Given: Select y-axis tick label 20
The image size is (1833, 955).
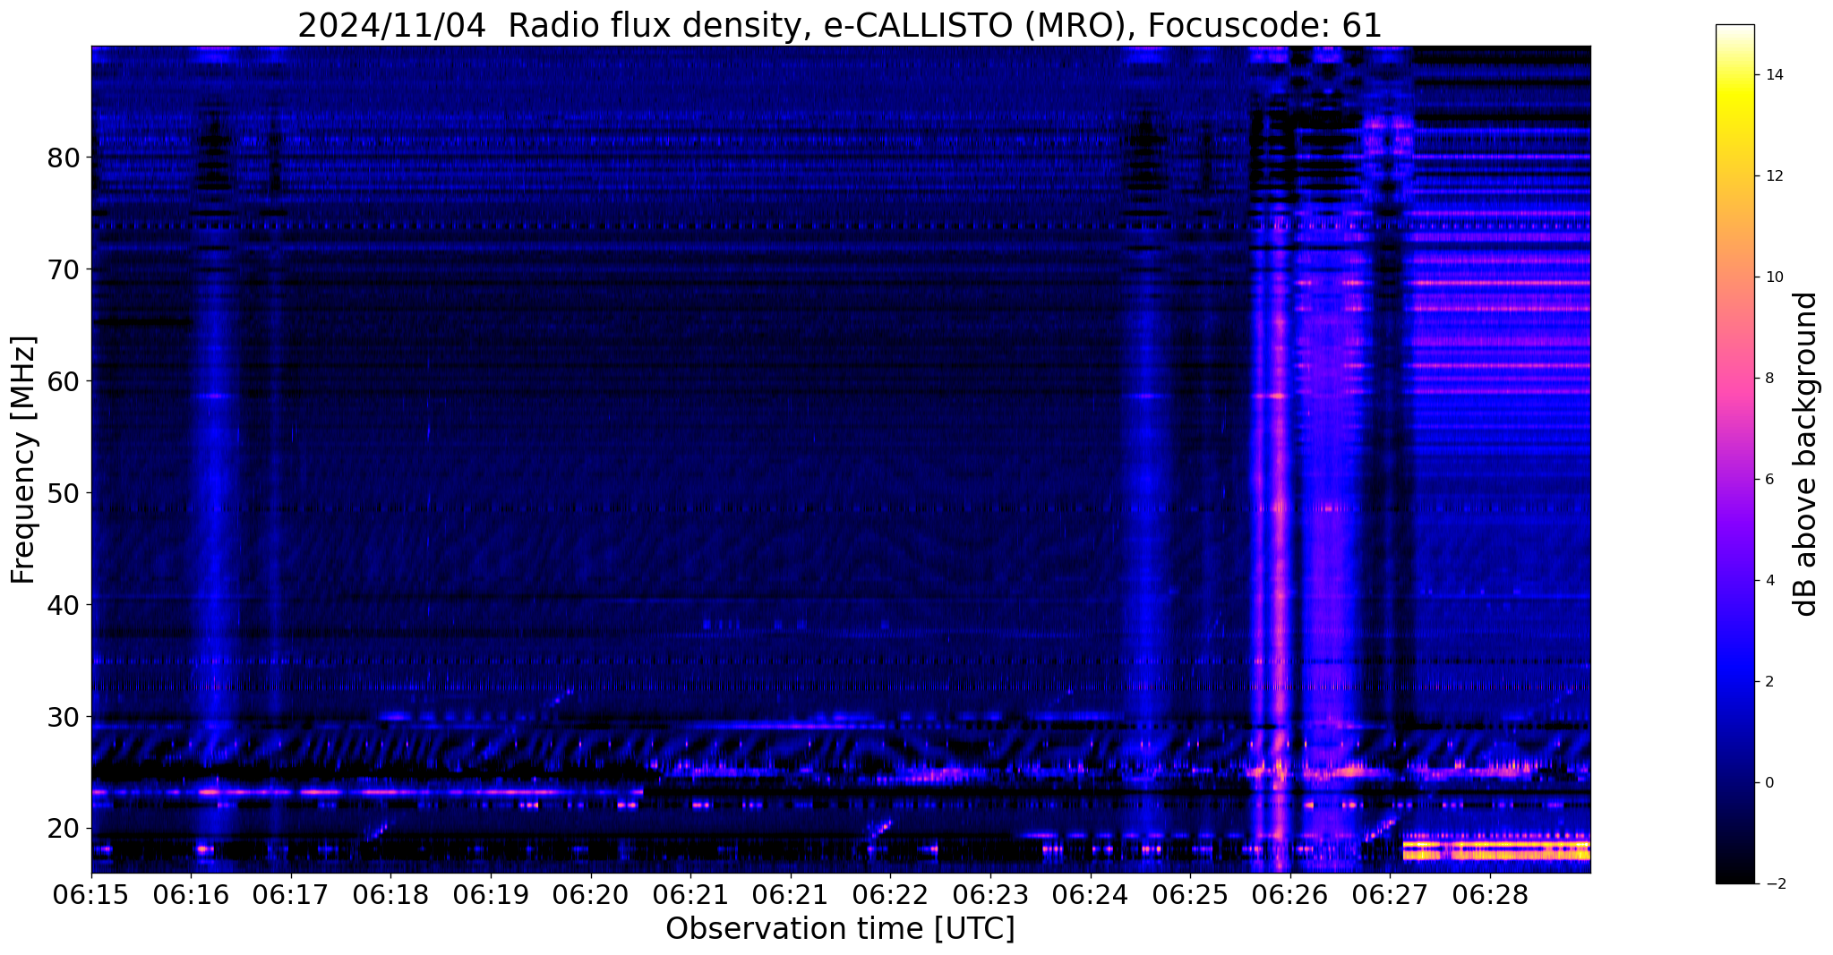Looking at the screenshot, I should point(63,829).
